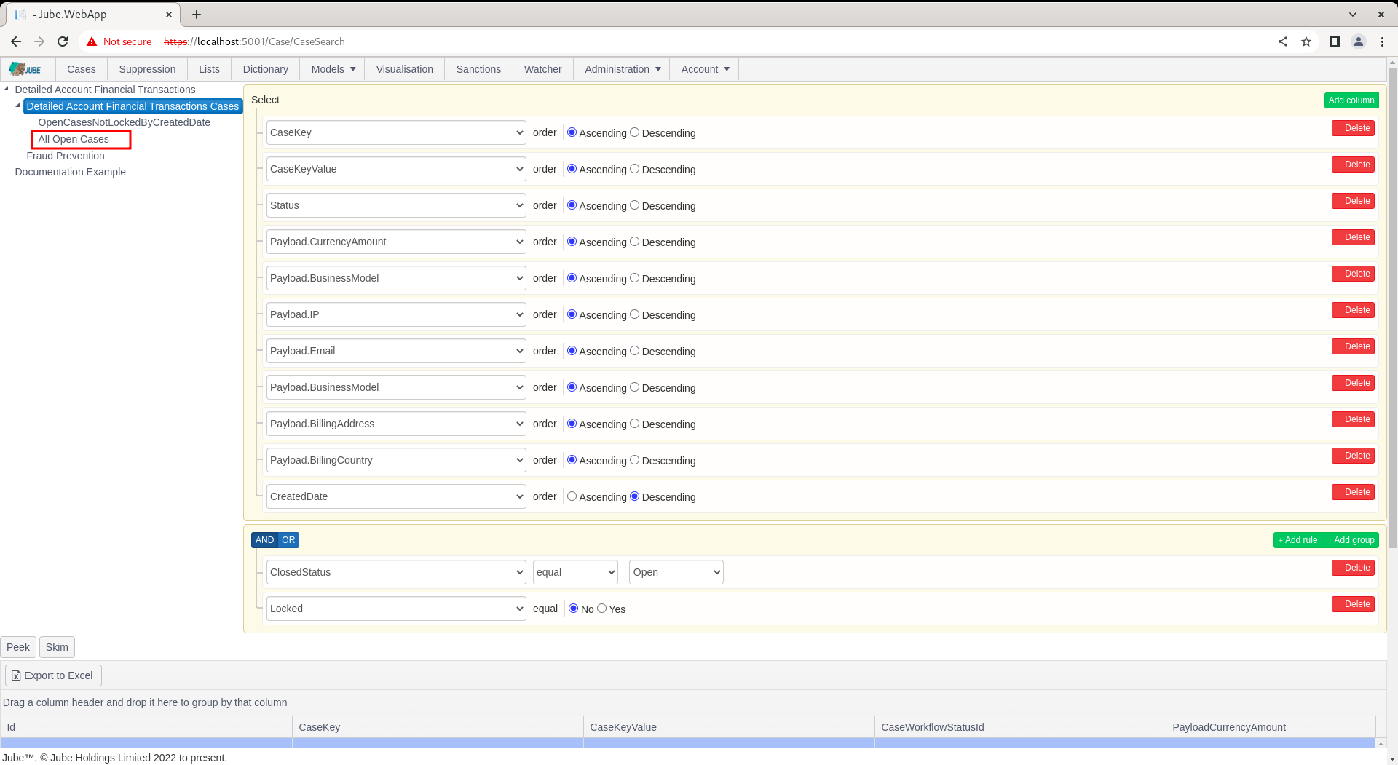Open the Account dropdown menu
1398x765 pixels.
705,69
